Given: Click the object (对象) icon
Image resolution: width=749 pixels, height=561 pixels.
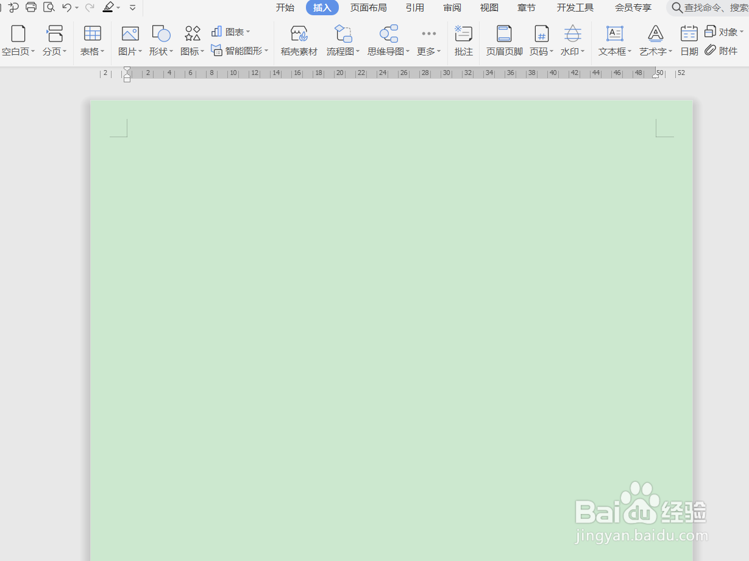Looking at the screenshot, I should [x=711, y=32].
